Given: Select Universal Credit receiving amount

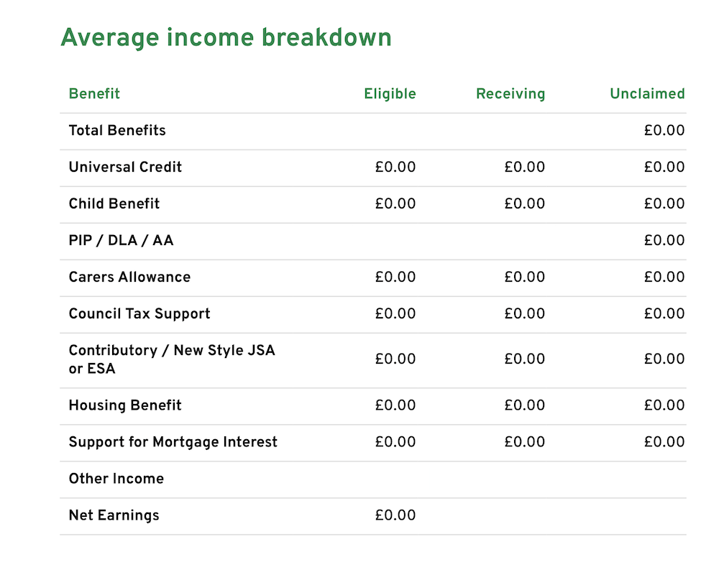Looking at the screenshot, I should (525, 167).
